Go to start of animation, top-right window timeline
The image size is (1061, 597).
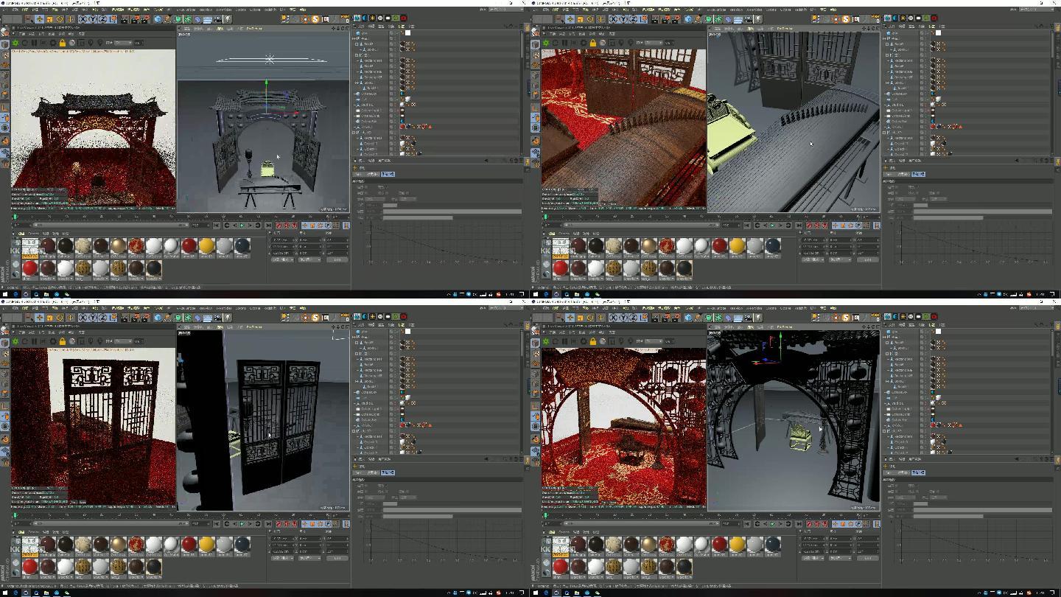coord(746,226)
